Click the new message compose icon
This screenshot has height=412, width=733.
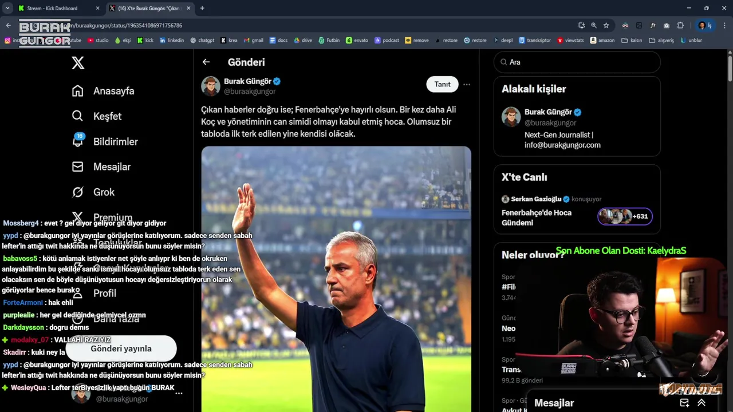click(x=684, y=403)
